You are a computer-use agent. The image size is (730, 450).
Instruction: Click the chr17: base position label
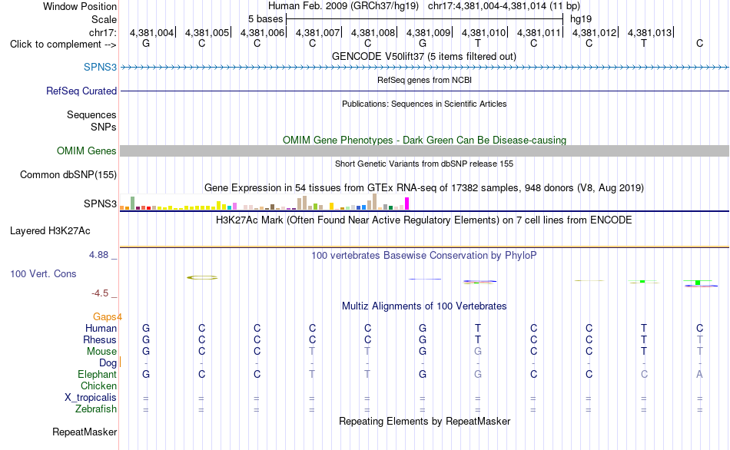pyautogui.click(x=103, y=32)
